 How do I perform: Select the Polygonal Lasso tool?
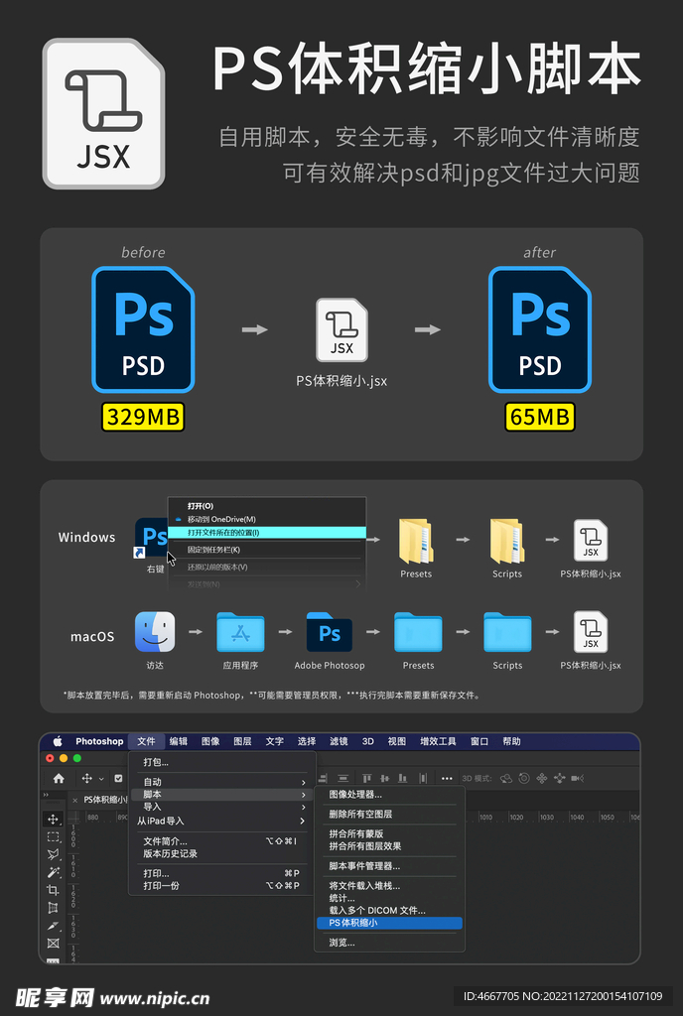click(x=54, y=854)
